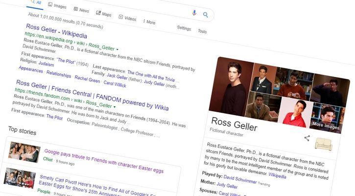Open the People Smelly Cat Pivot story

[97, 185]
